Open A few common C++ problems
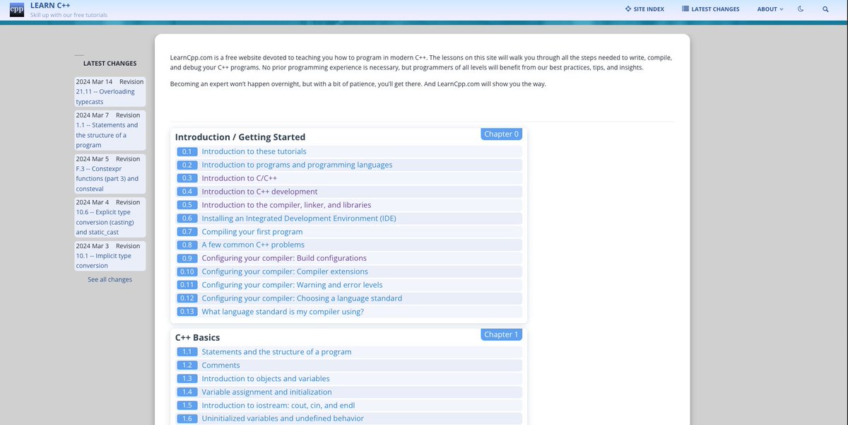The height and width of the screenshot is (425, 848). point(253,245)
